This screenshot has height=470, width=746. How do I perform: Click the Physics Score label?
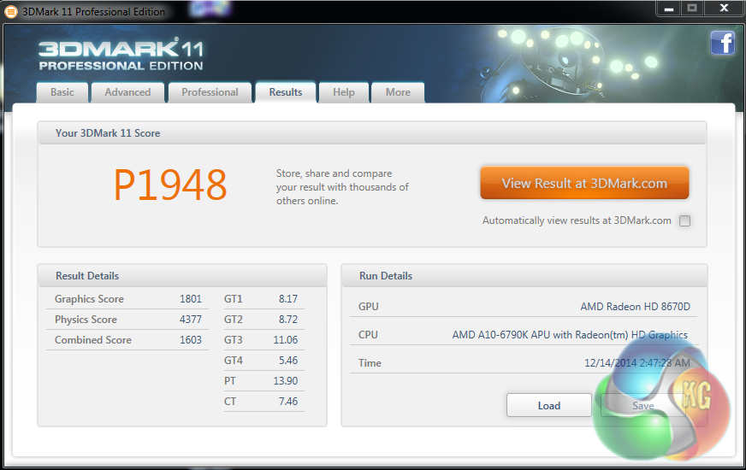86,320
